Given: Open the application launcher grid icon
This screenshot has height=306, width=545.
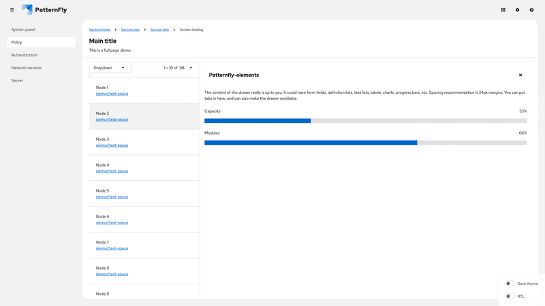Looking at the screenshot, I should 503,10.
